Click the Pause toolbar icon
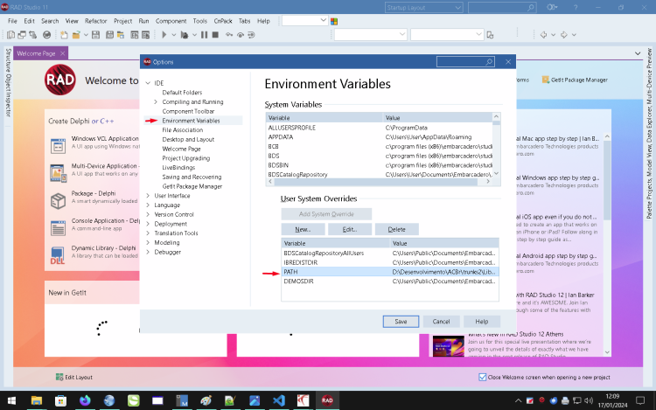Screen dimensions: 656x410 tap(204, 35)
